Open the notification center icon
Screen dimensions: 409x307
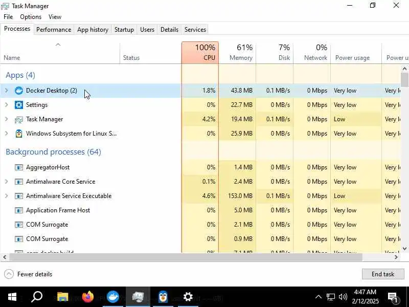393,297
